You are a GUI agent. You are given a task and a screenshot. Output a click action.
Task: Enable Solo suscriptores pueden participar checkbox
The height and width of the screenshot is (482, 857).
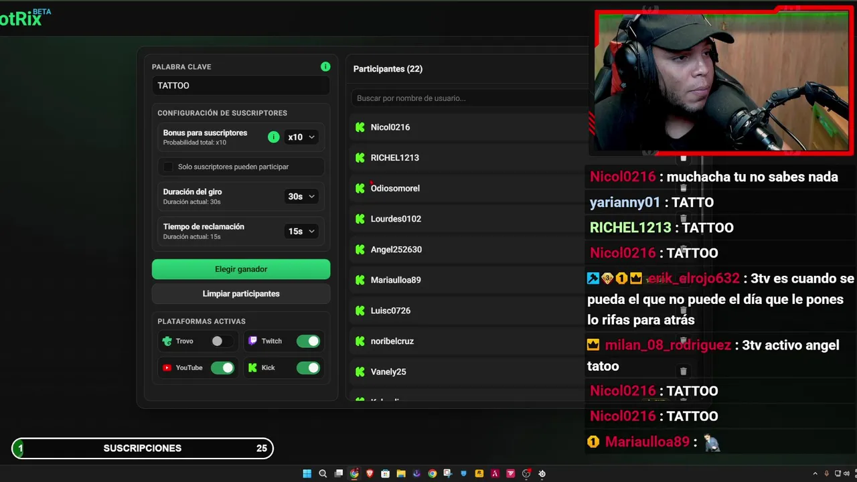tap(168, 167)
